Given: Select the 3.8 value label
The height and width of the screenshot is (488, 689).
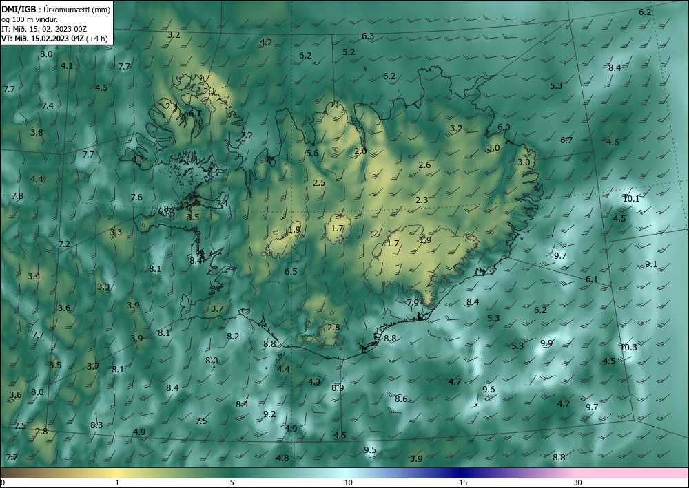Looking at the screenshot, I should [37, 132].
